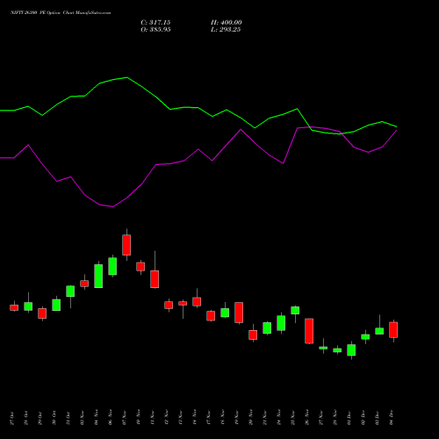
Task: Click the 04 Nov date label
Action: pos(97,418)
